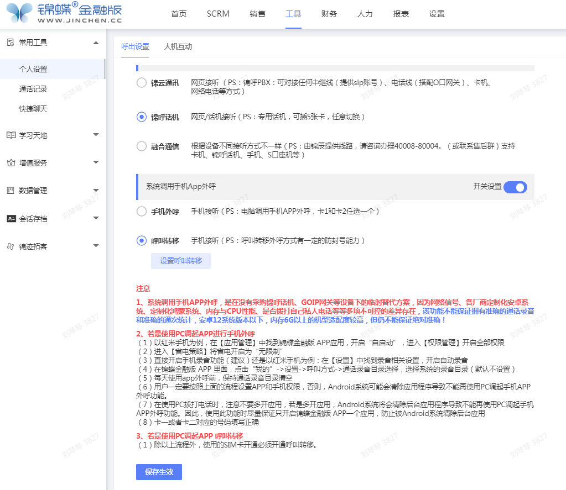Select the 融合通信 radio option
The height and width of the screenshot is (490, 566).
point(142,146)
